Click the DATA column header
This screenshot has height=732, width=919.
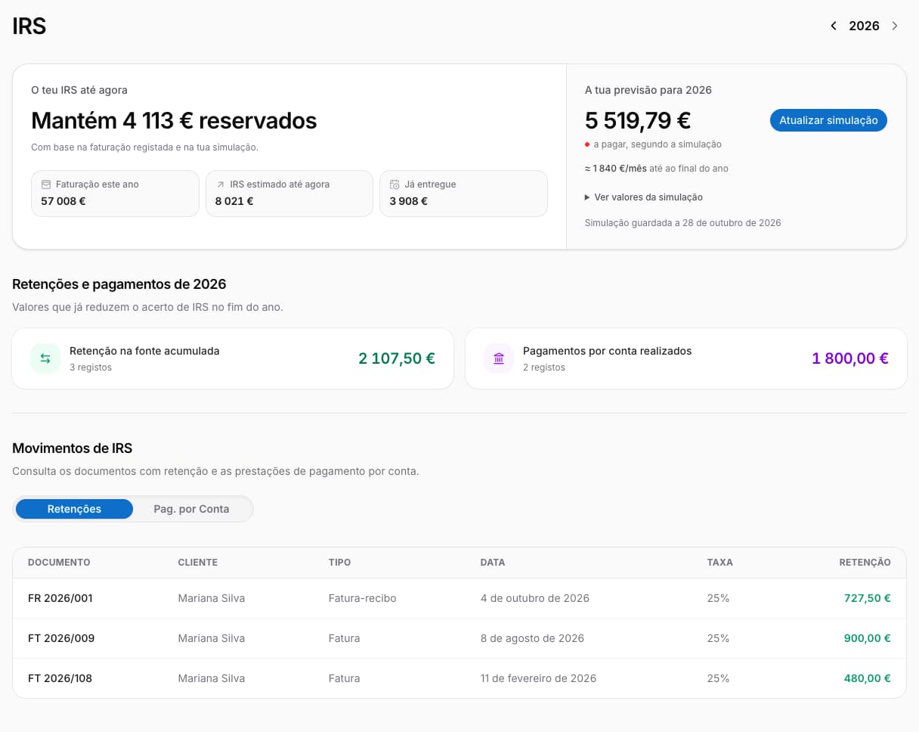point(493,563)
